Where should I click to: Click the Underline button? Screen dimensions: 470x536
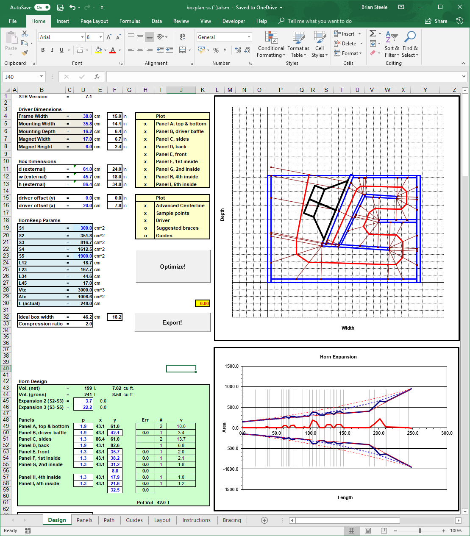coord(61,50)
